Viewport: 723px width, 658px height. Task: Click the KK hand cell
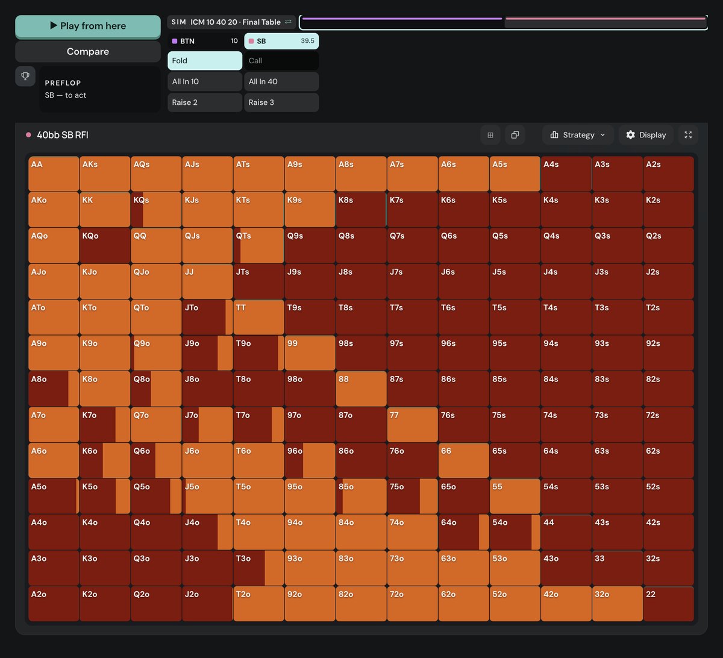105,210
